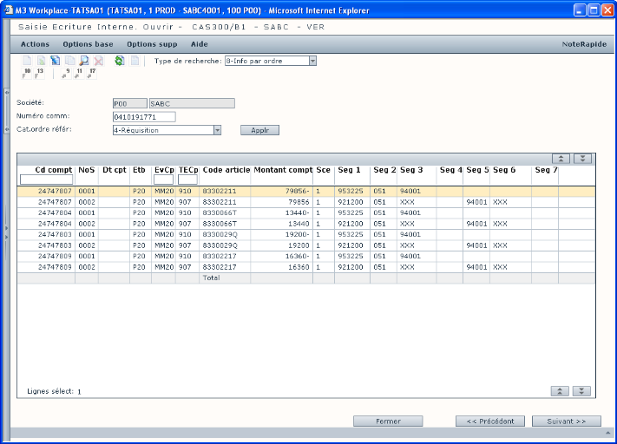The image size is (617, 444).
Task: Open the Actions menu
Action: coord(35,44)
